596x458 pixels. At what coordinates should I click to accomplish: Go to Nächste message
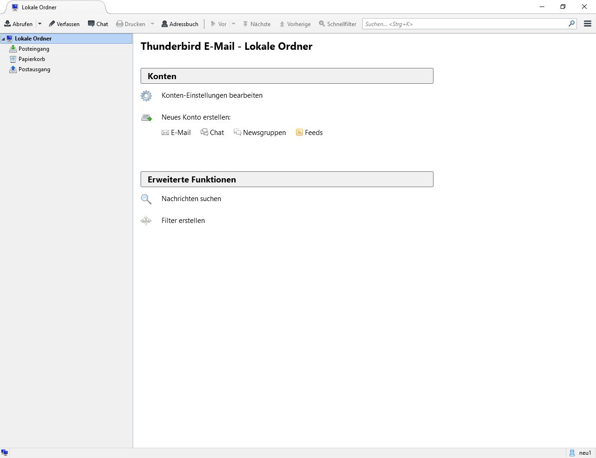pyautogui.click(x=257, y=24)
